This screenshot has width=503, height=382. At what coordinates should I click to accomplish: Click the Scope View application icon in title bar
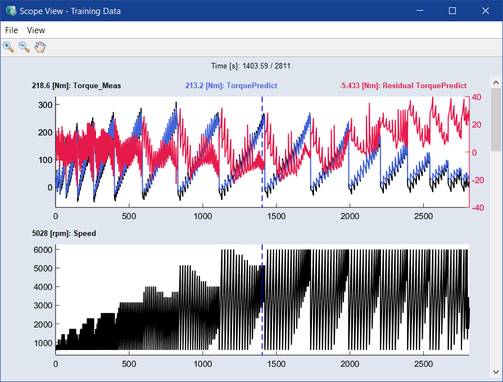point(11,11)
